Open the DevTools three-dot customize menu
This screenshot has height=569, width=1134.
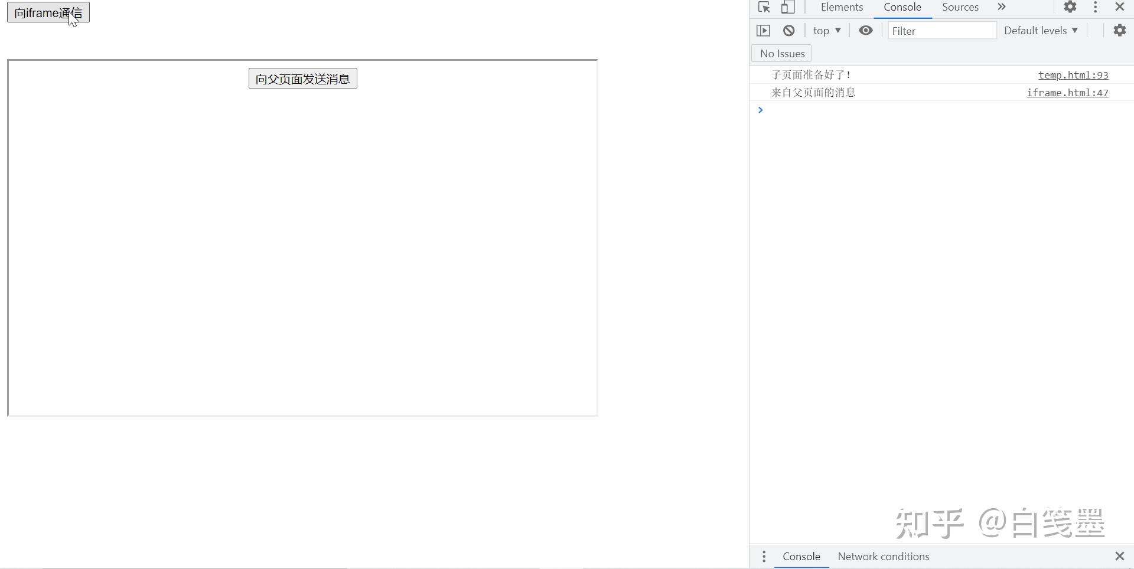(x=1096, y=7)
